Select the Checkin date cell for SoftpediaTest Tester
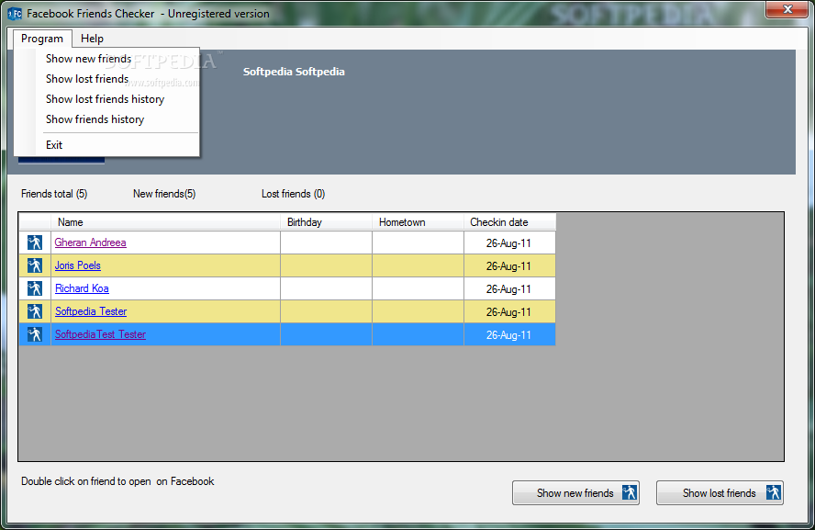The width and height of the screenshot is (815, 530). pos(509,334)
